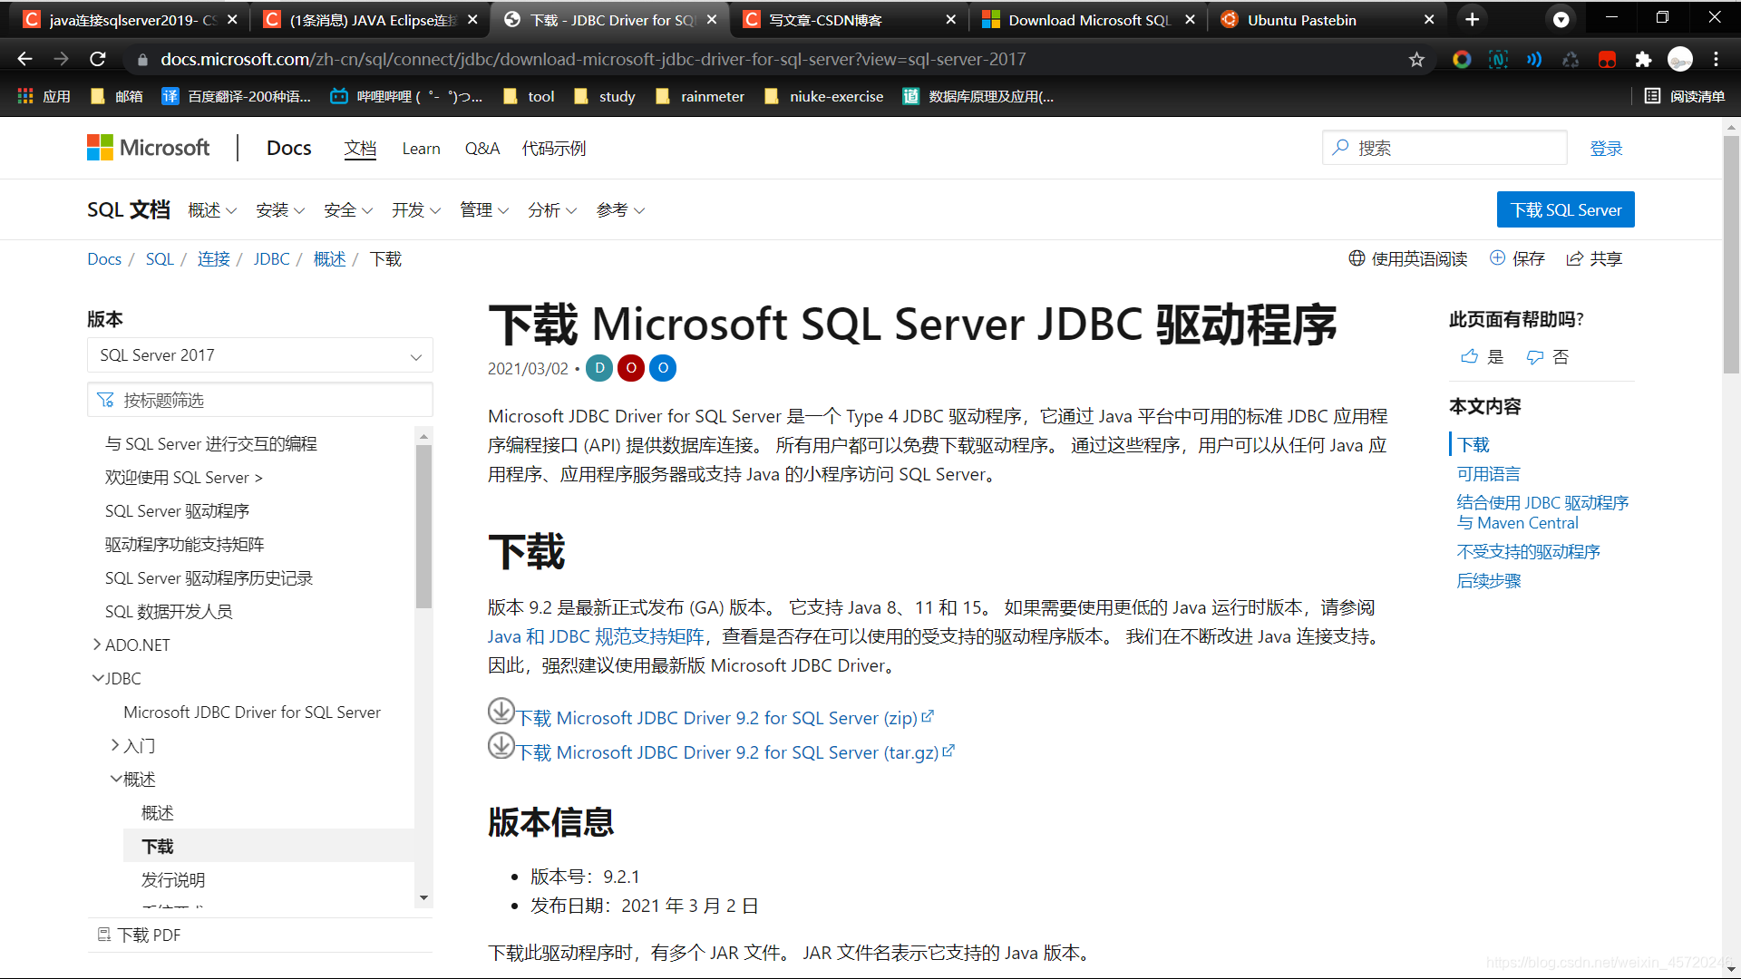Expand the ADO.NET tree node
Viewport: 1741px width, 979px height.
[x=97, y=645]
